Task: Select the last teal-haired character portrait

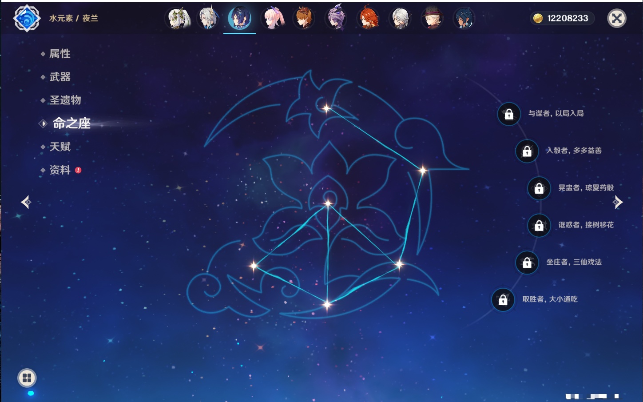Action: [464, 18]
